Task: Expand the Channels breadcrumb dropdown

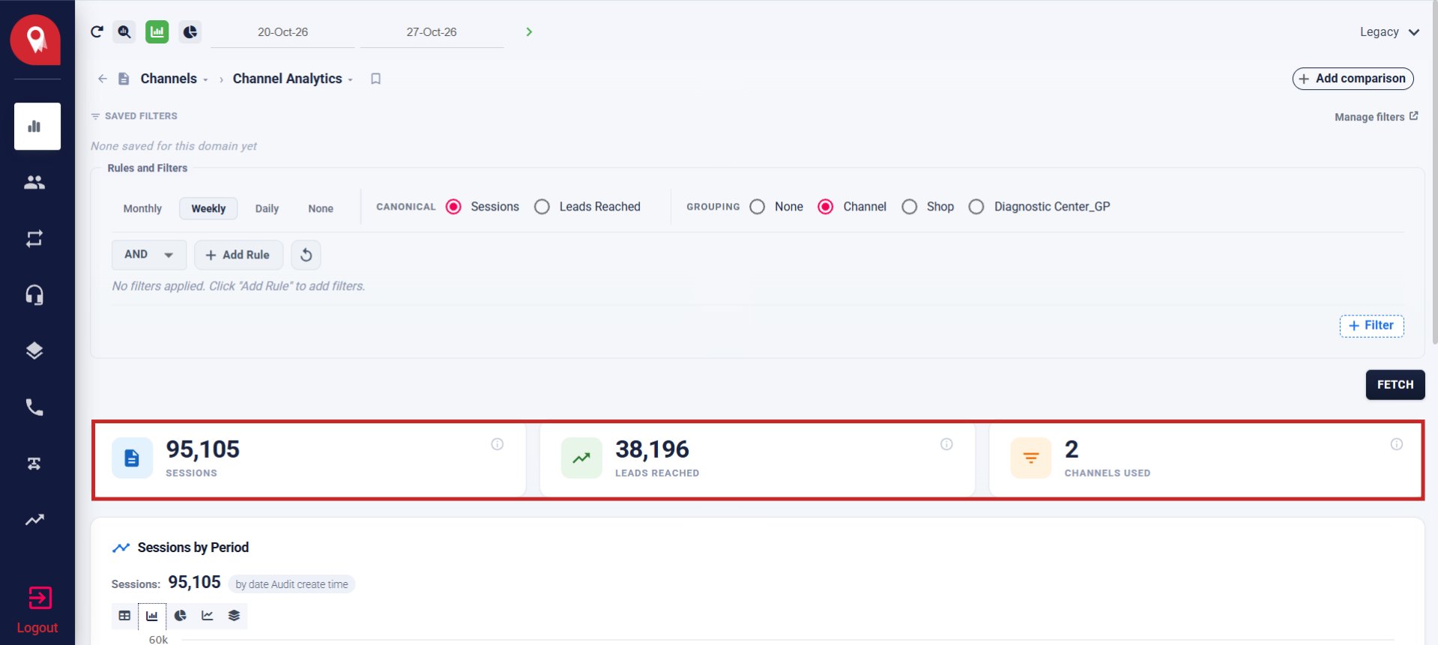Action: point(205,79)
